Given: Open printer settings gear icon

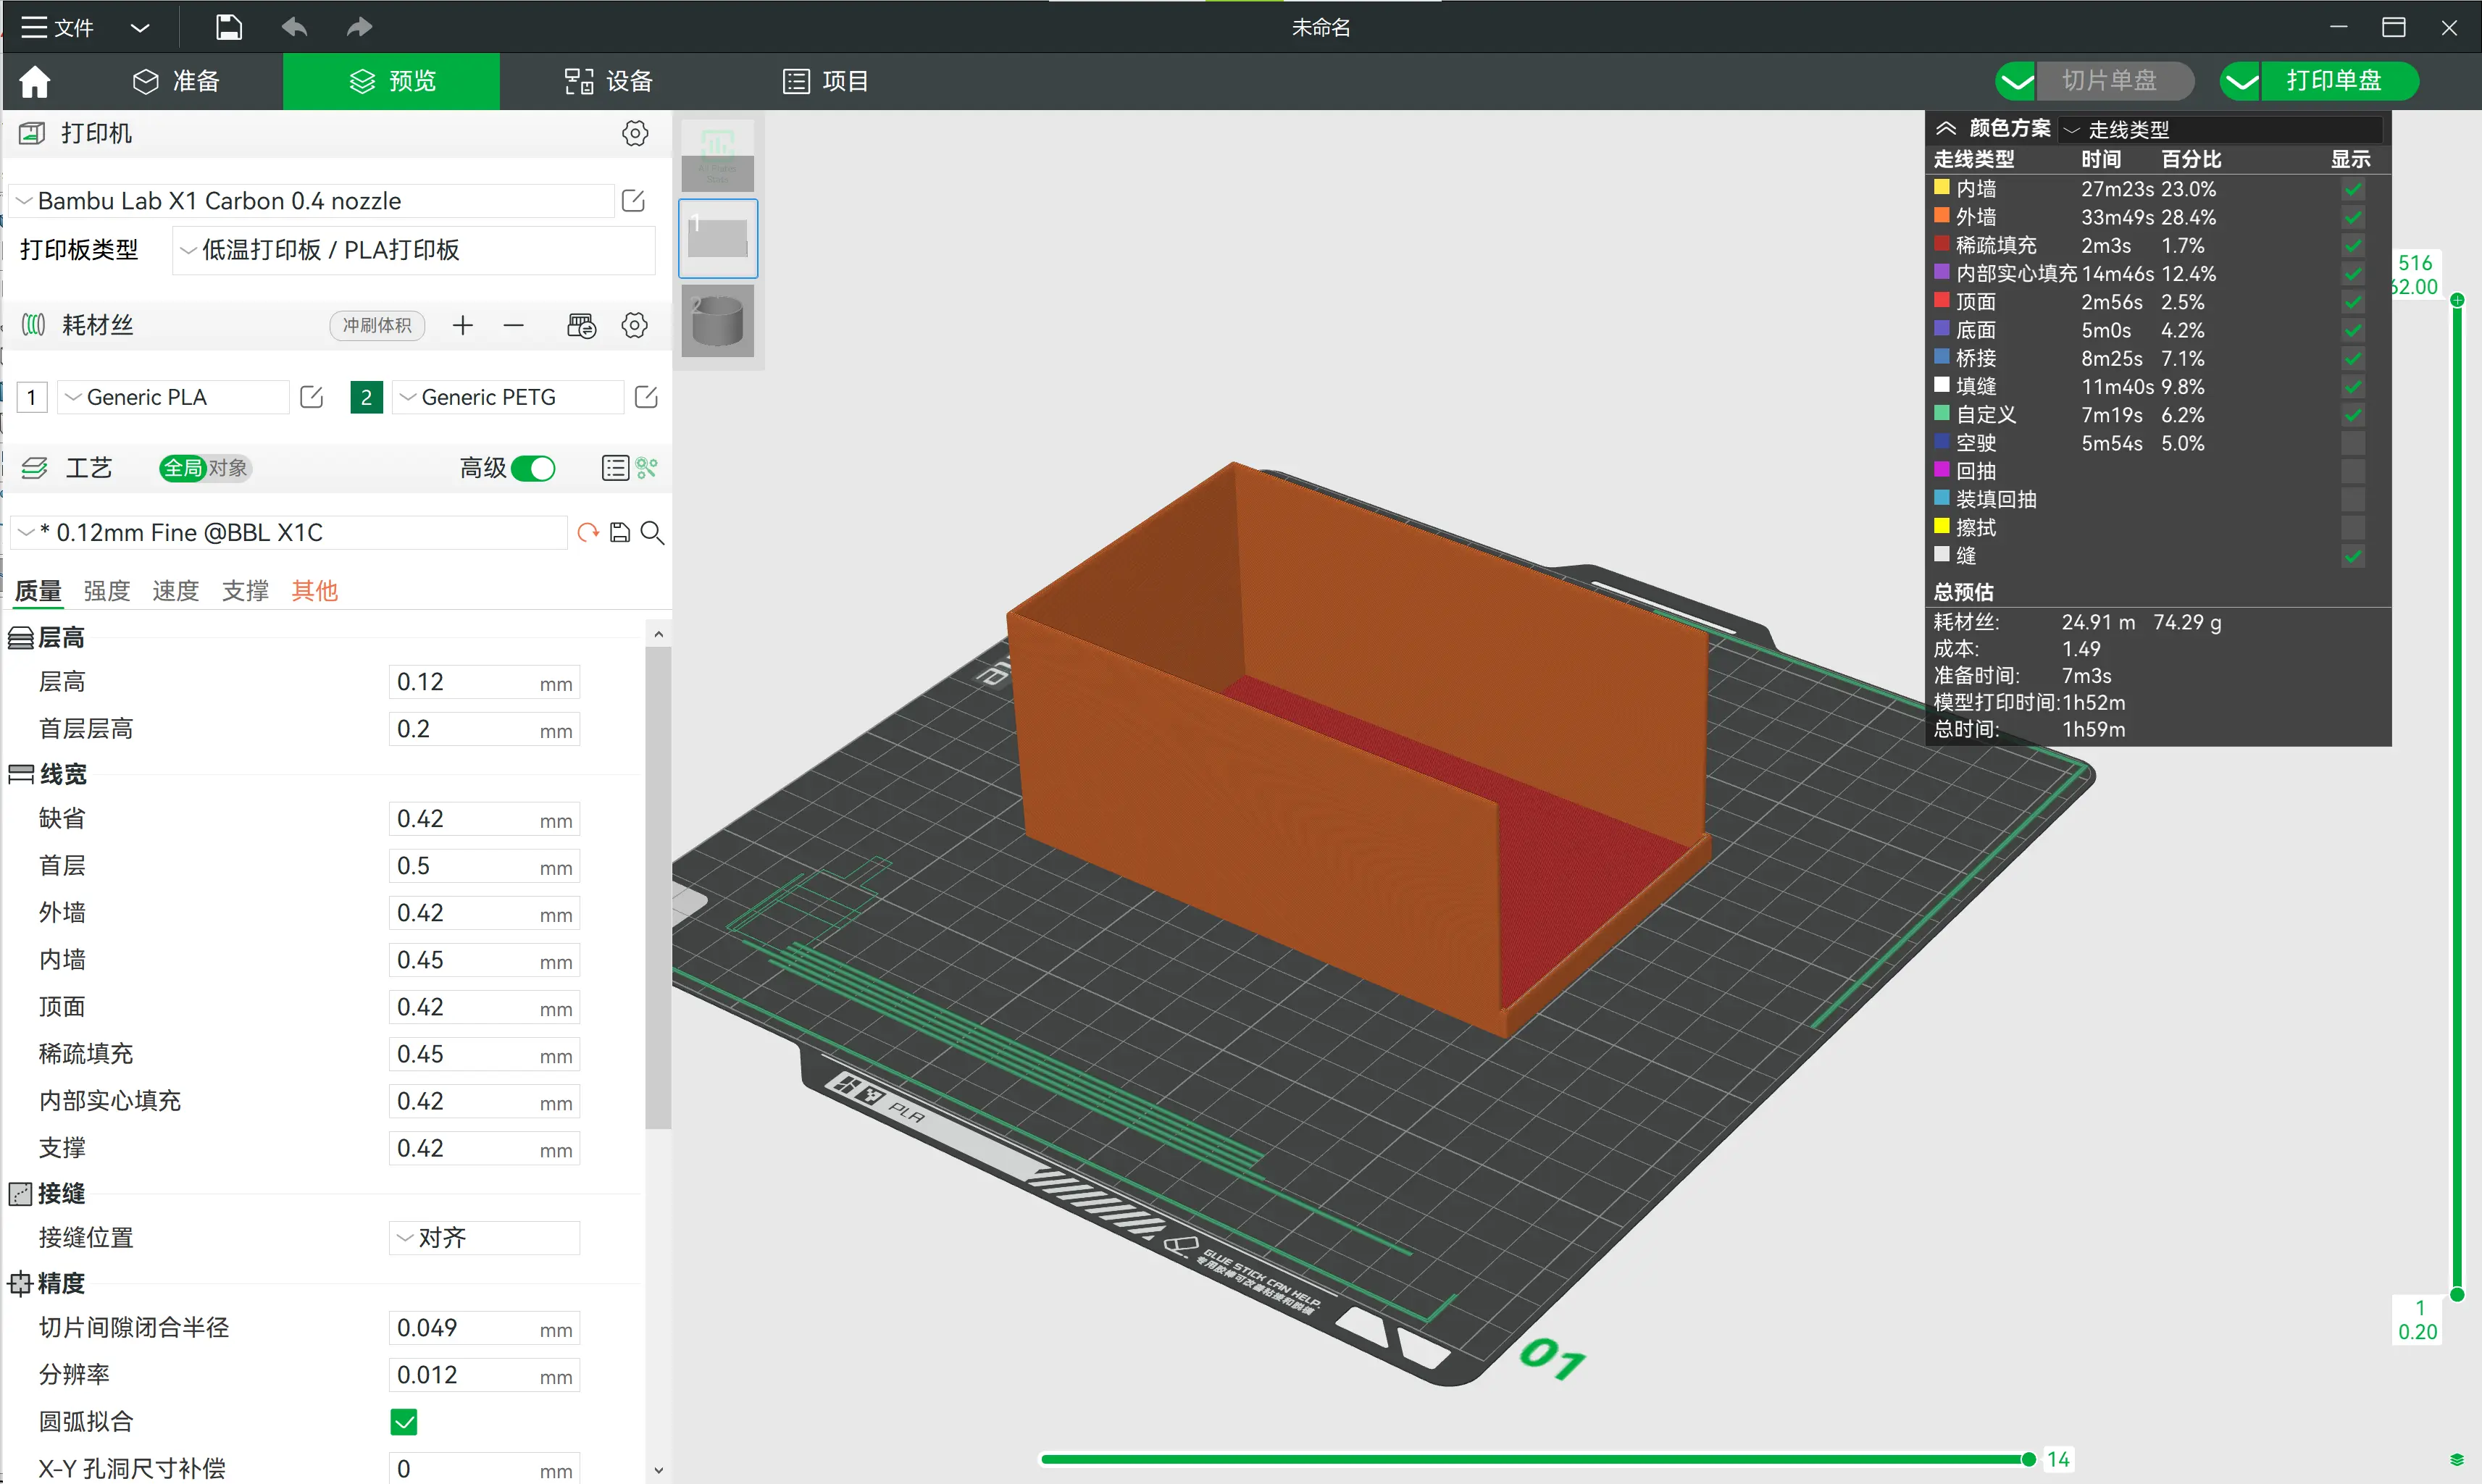Looking at the screenshot, I should click(635, 133).
